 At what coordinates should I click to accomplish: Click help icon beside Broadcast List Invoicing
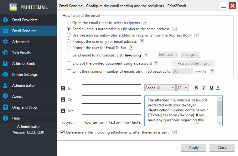[146, 55]
